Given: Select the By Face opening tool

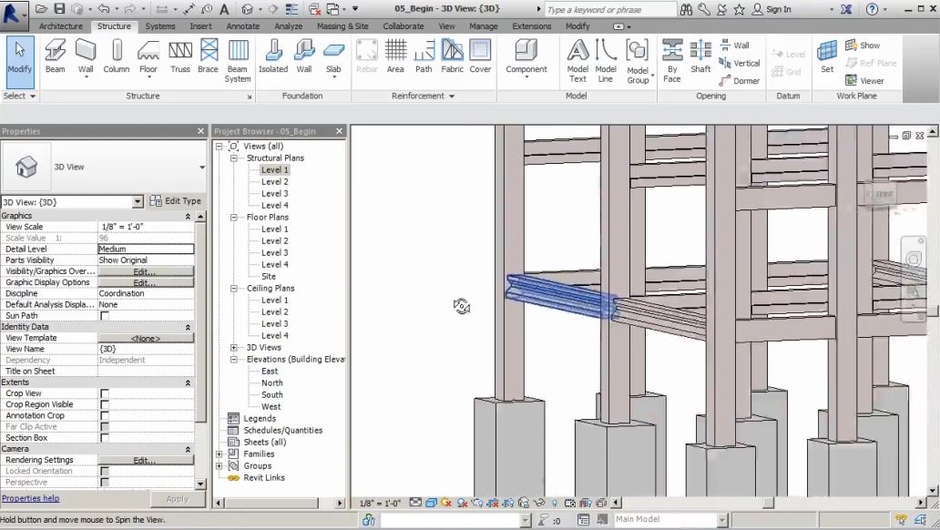Looking at the screenshot, I should [672, 60].
